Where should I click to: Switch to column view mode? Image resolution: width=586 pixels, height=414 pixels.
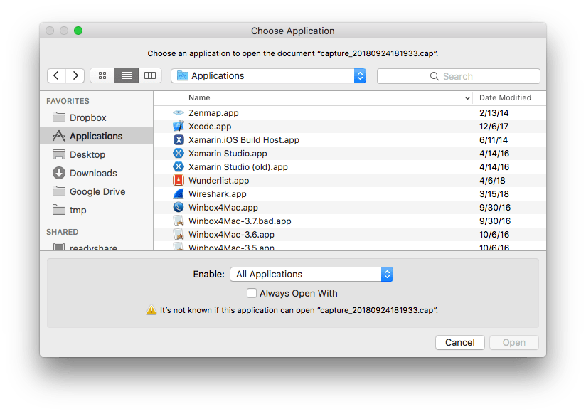(149, 76)
